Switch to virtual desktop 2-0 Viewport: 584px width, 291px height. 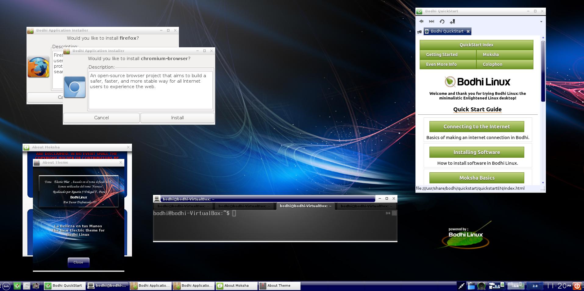535,286
